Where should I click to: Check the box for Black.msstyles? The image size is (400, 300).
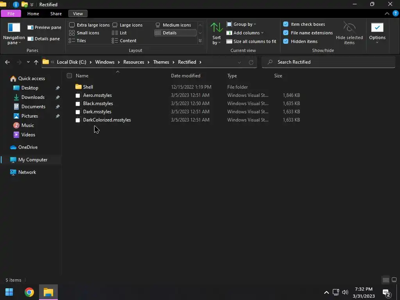pos(78,104)
